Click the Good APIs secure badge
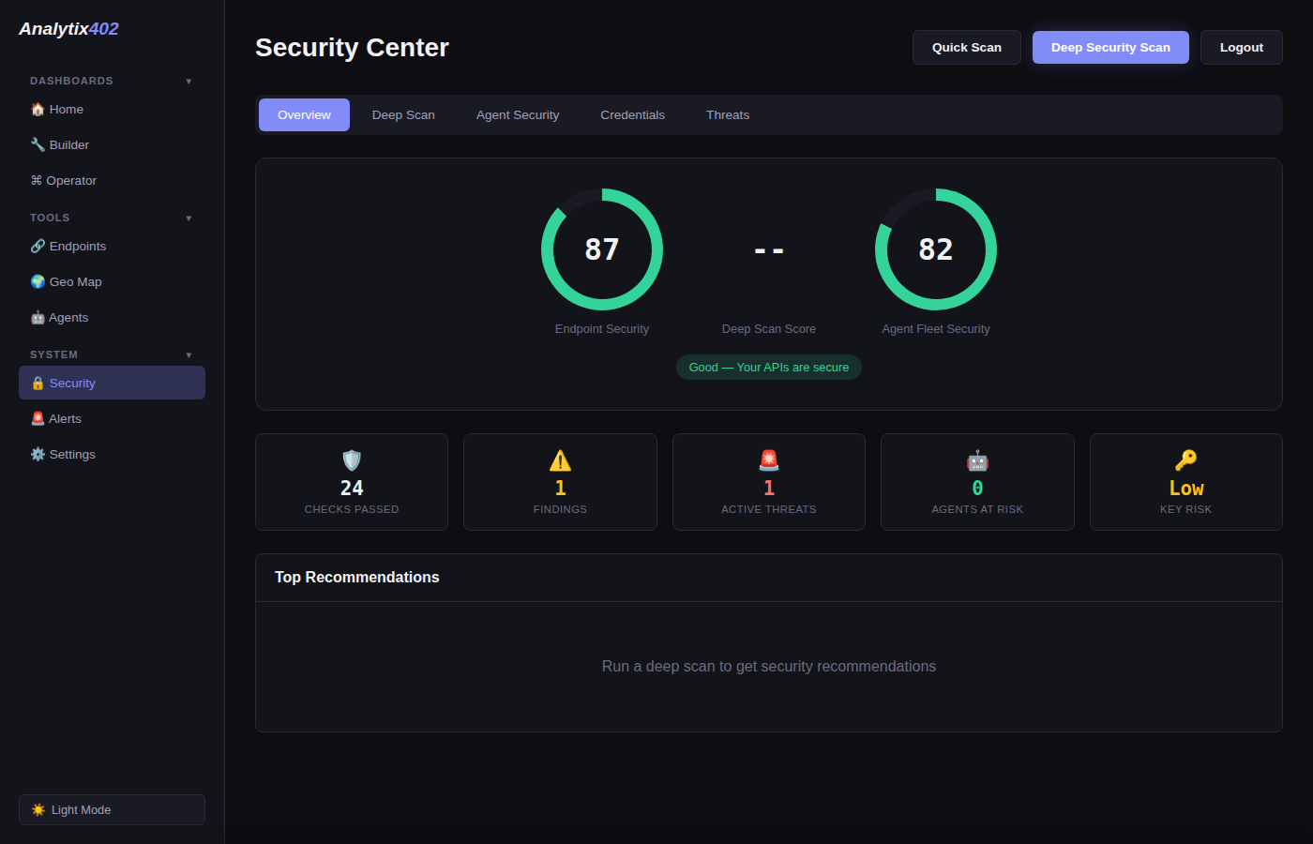Viewport: 1313px width, 844px height. point(768,367)
